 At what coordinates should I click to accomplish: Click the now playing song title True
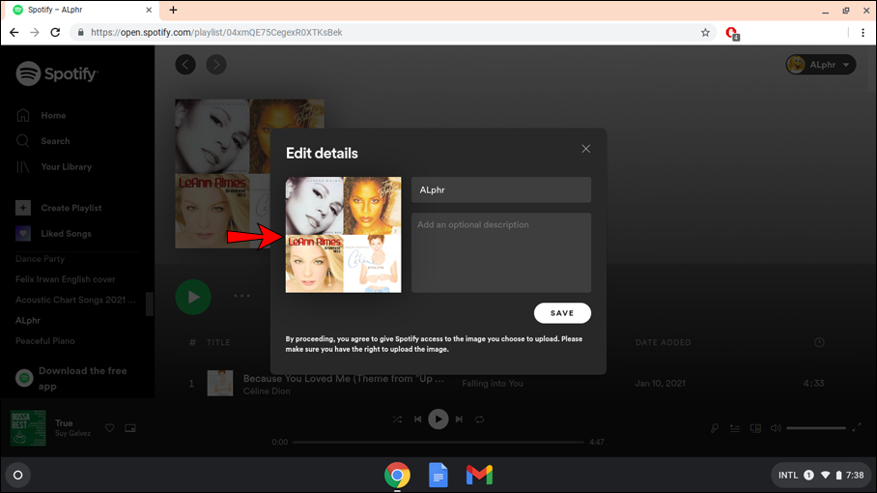(64, 423)
